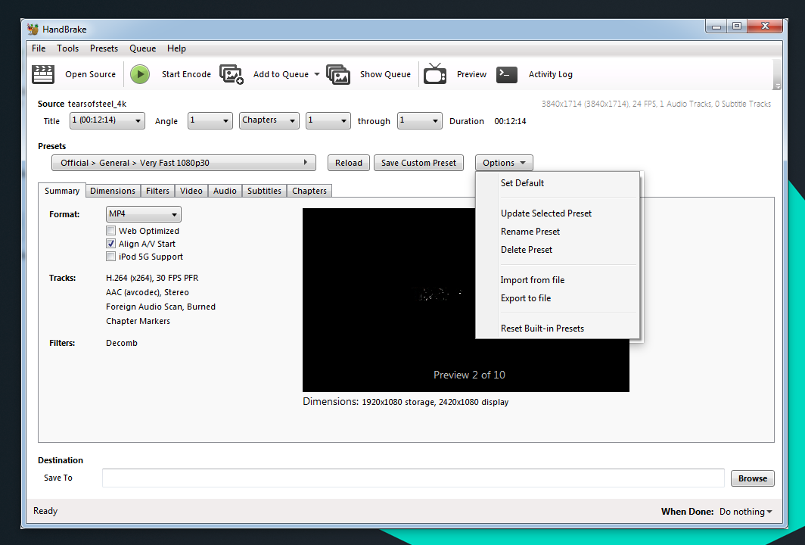
Task: Choose Update Selected Preset
Action: coord(558,213)
